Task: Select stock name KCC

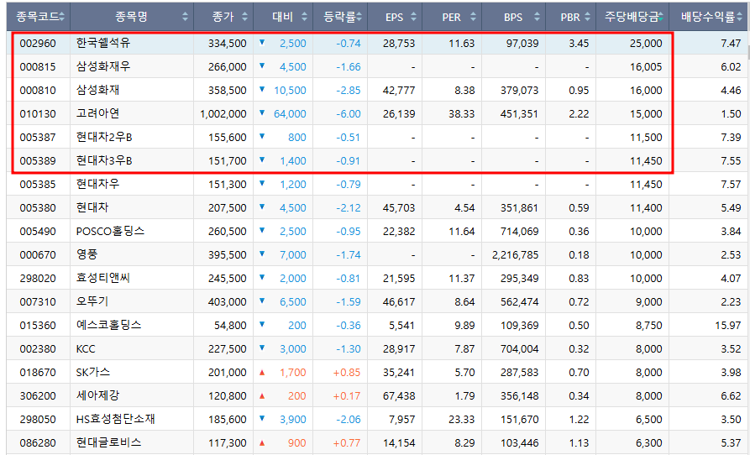Action: point(86,349)
